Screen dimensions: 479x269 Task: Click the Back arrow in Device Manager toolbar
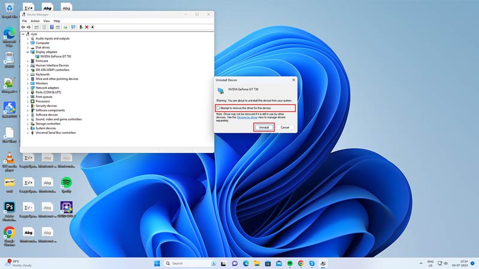point(23,27)
